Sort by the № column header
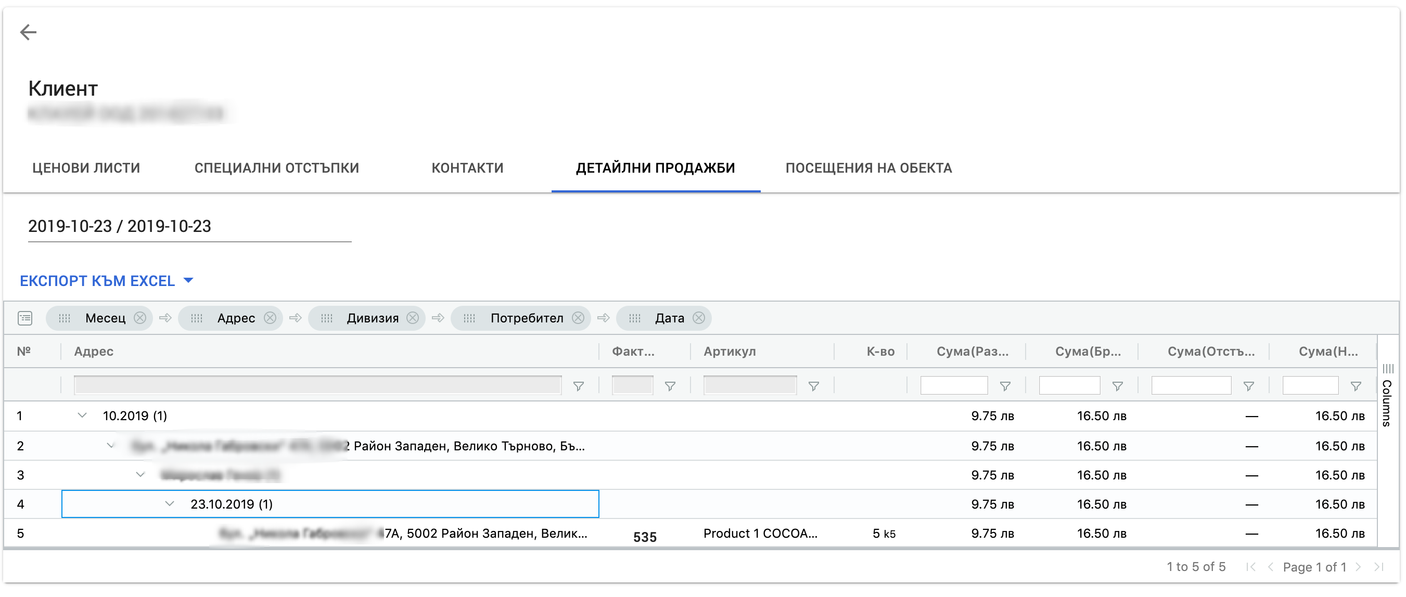 (x=24, y=351)
